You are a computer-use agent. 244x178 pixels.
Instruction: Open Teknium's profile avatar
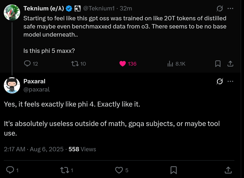(x=12, y=12)
